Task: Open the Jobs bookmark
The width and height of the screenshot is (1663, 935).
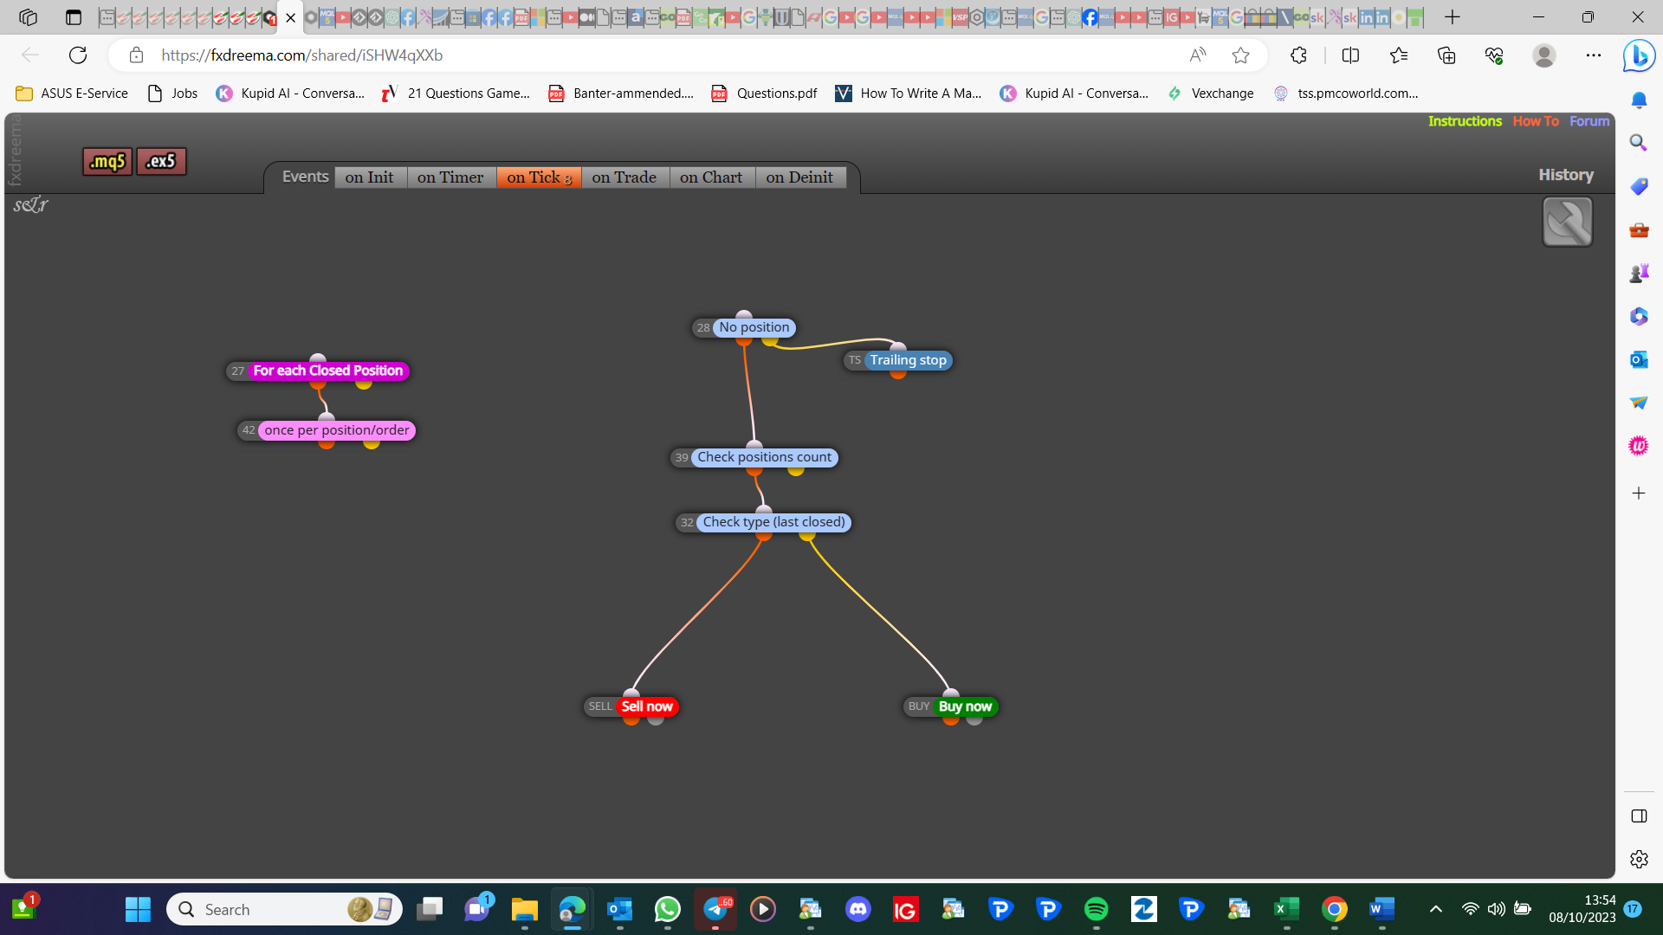Action: [172, 93]
